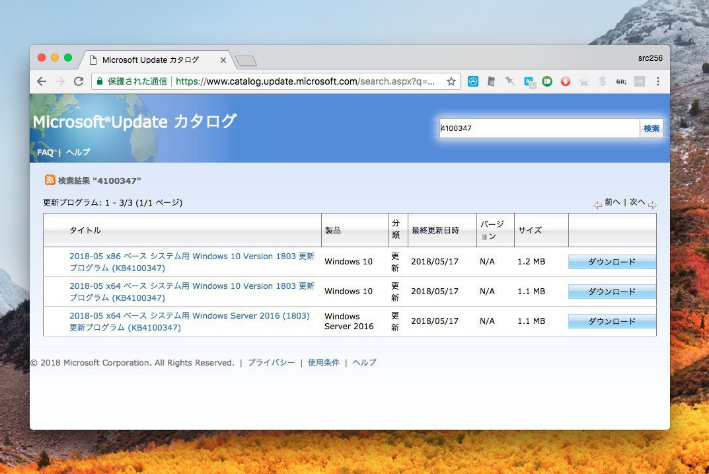
Task: Click the next page right arrow icon
Action: click(652, 205)
